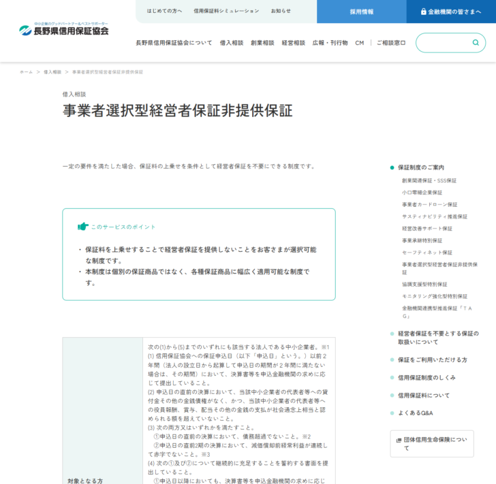This screenshot has width=496, height=484.
Task: Click the このサービスのポイント label
Action: (x=123, y=227)
